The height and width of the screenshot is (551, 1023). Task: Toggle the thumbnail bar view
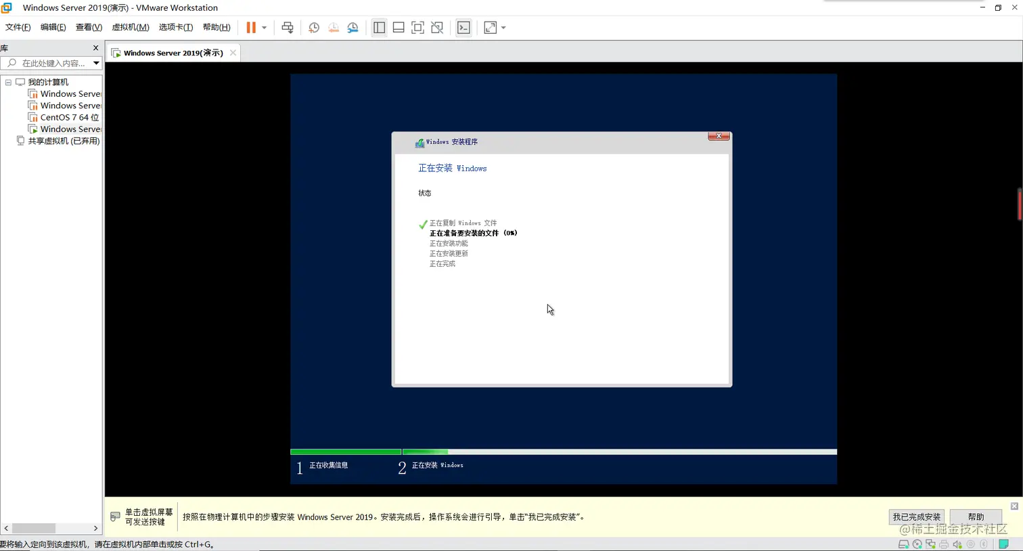coord(399,28)
